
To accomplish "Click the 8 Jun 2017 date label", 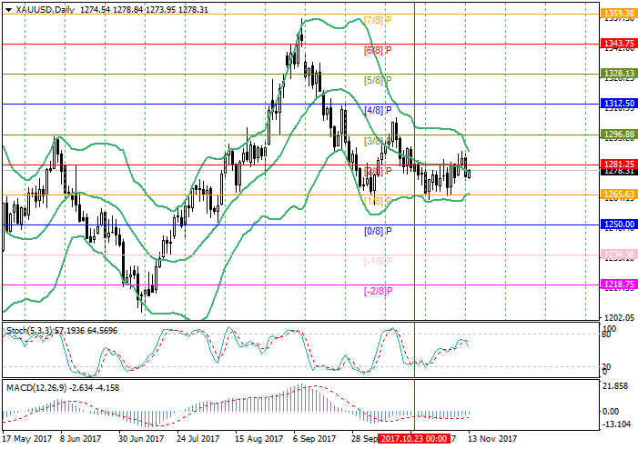I will [x=81, y=439].
